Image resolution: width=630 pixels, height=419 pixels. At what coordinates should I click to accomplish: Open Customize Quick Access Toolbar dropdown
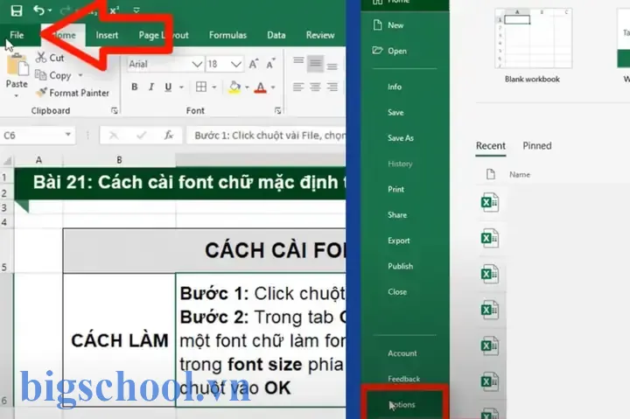pyautogui.click(x=136, y=10)
